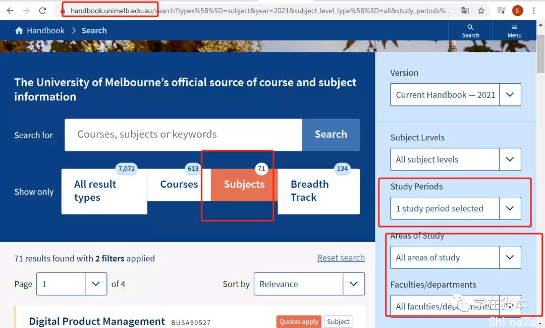
Task: Click the address bar URL
Action: [x=260, y=11]
